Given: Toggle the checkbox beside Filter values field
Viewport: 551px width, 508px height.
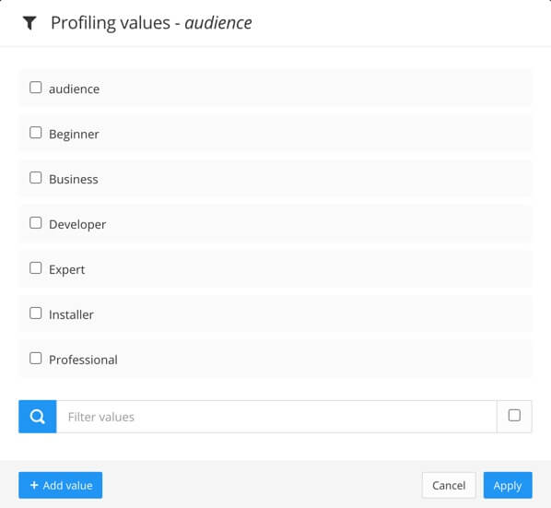Looking at the screenshot, I should tap(514, 416).
